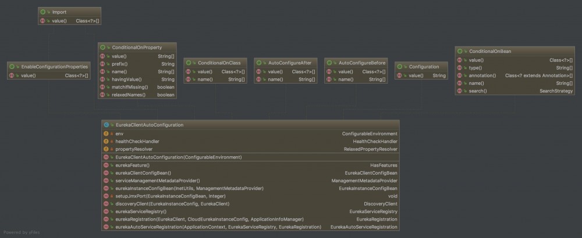Click the method icon beside discoveryClient

click(x=106, y=204)
